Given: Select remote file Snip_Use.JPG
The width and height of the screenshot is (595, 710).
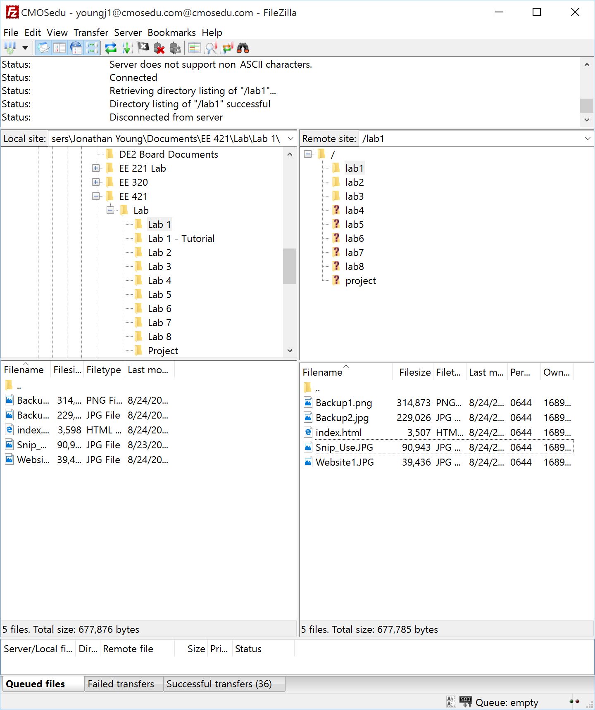Looking at the screenshot, I should tap(344, 447).
